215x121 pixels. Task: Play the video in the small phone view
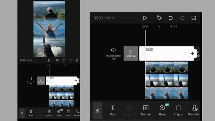[x=49, y=60]
